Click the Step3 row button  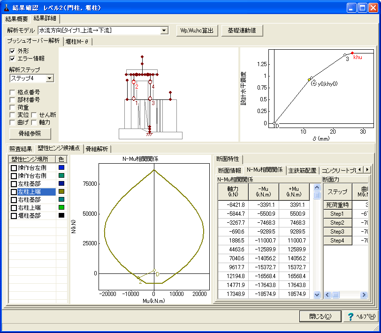pos(337,232)
